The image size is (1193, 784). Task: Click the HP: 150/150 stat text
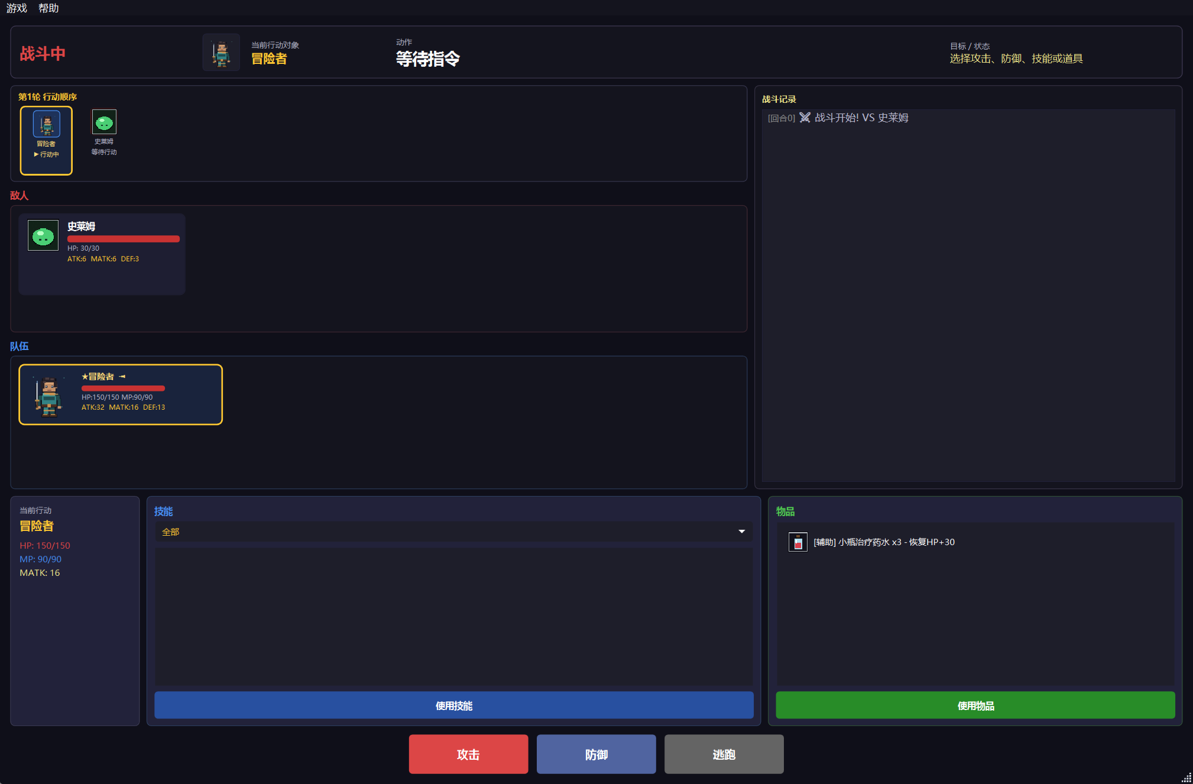coord(45,546)
